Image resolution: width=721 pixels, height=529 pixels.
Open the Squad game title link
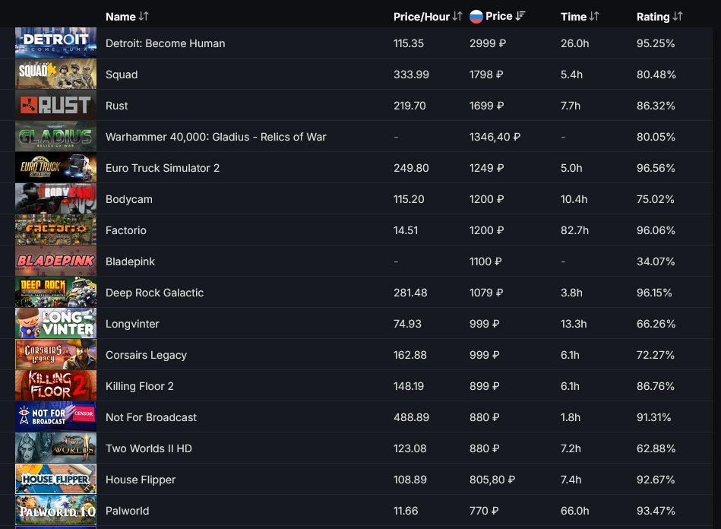(122, 74)
